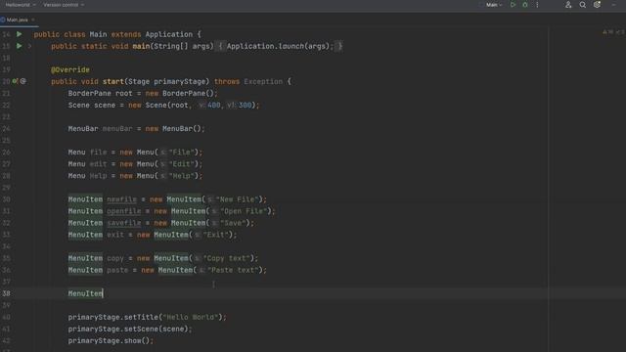The height and width of the screenshot is (352, 626).
Task: Click the Scene width value 400
Action: (214, 105)
